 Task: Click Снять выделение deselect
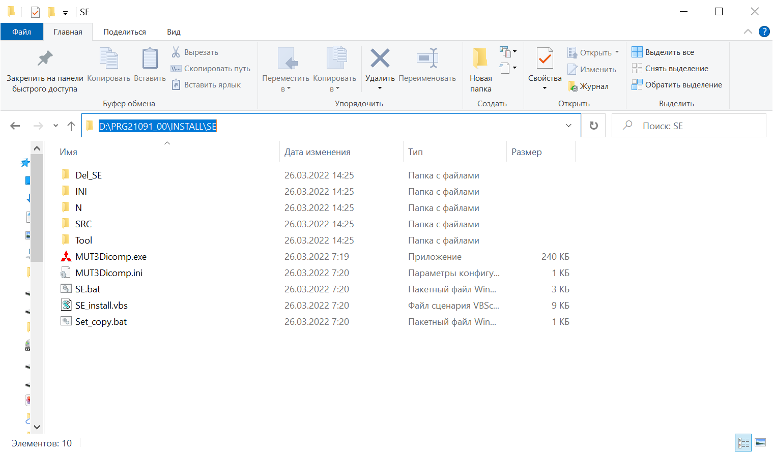tap(670, 69)
